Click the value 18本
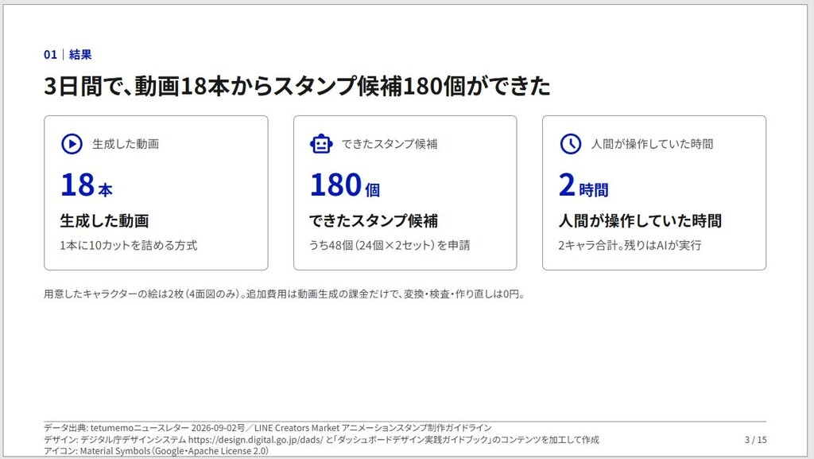This screenshot has width=814, height=459. pyautogui.click(x=86, y=185)
